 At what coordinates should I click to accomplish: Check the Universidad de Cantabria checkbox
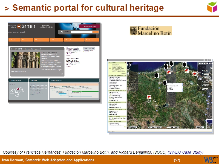110,79
